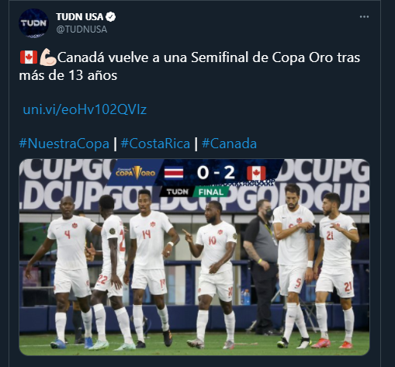Click the Costa Rica flag in scoreboard
Image resolution: width=395 pixels, height=367 pixels.
coord(174,173)
